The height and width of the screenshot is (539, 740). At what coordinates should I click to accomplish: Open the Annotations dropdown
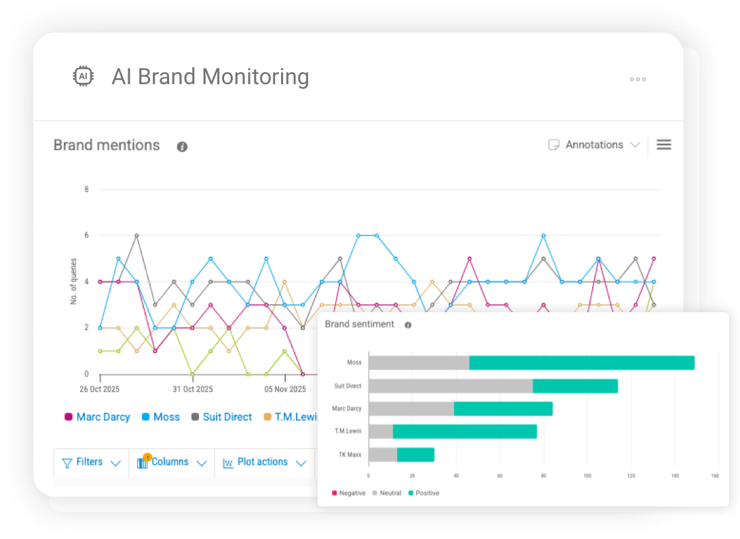tap(635, 145)
